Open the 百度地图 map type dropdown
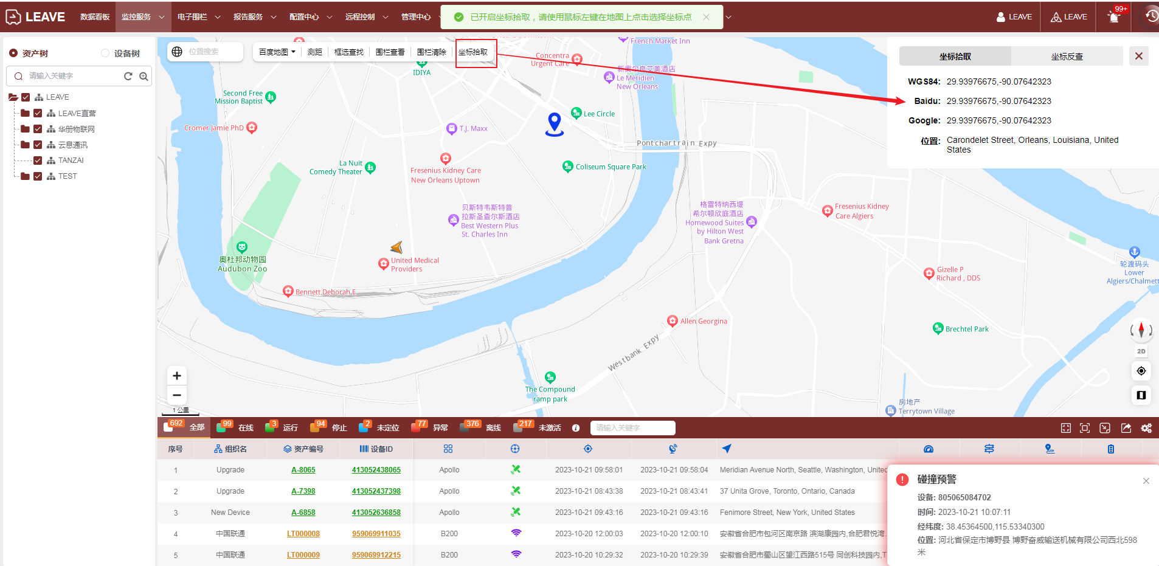 pos(277,52)
